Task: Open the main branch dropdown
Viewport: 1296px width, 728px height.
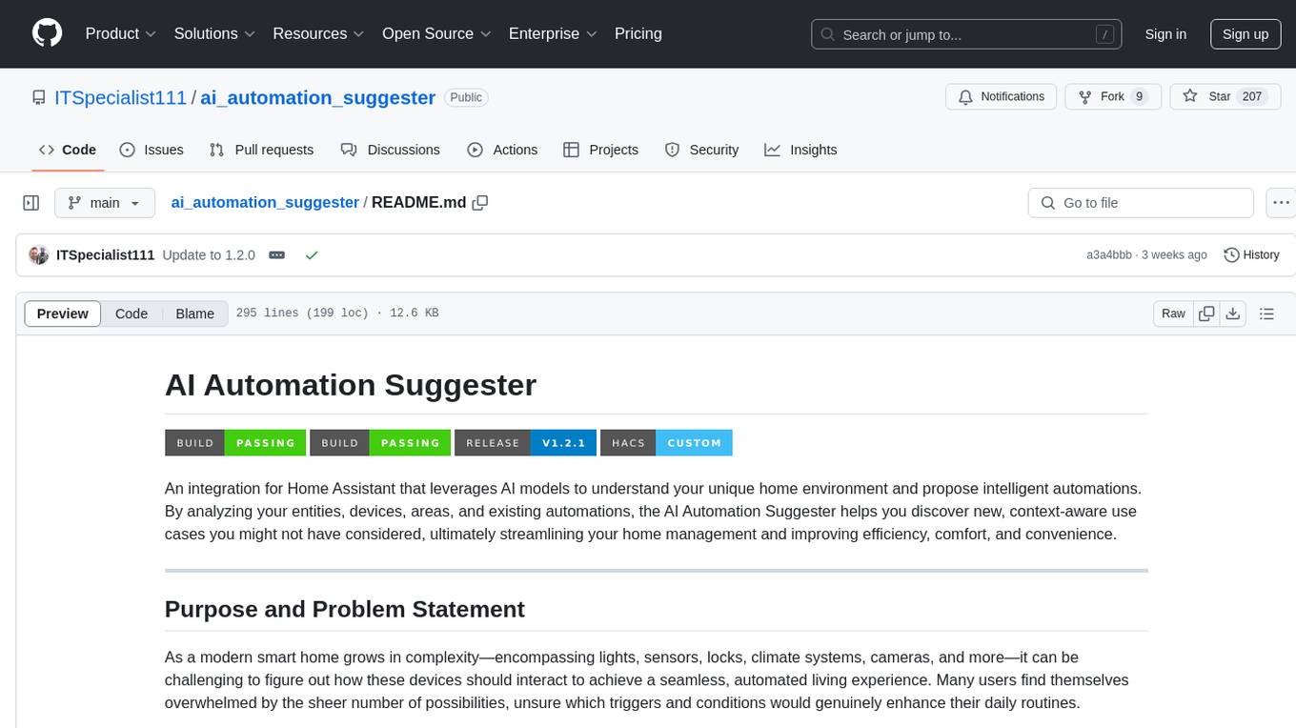Action: [x=105, y=203]
